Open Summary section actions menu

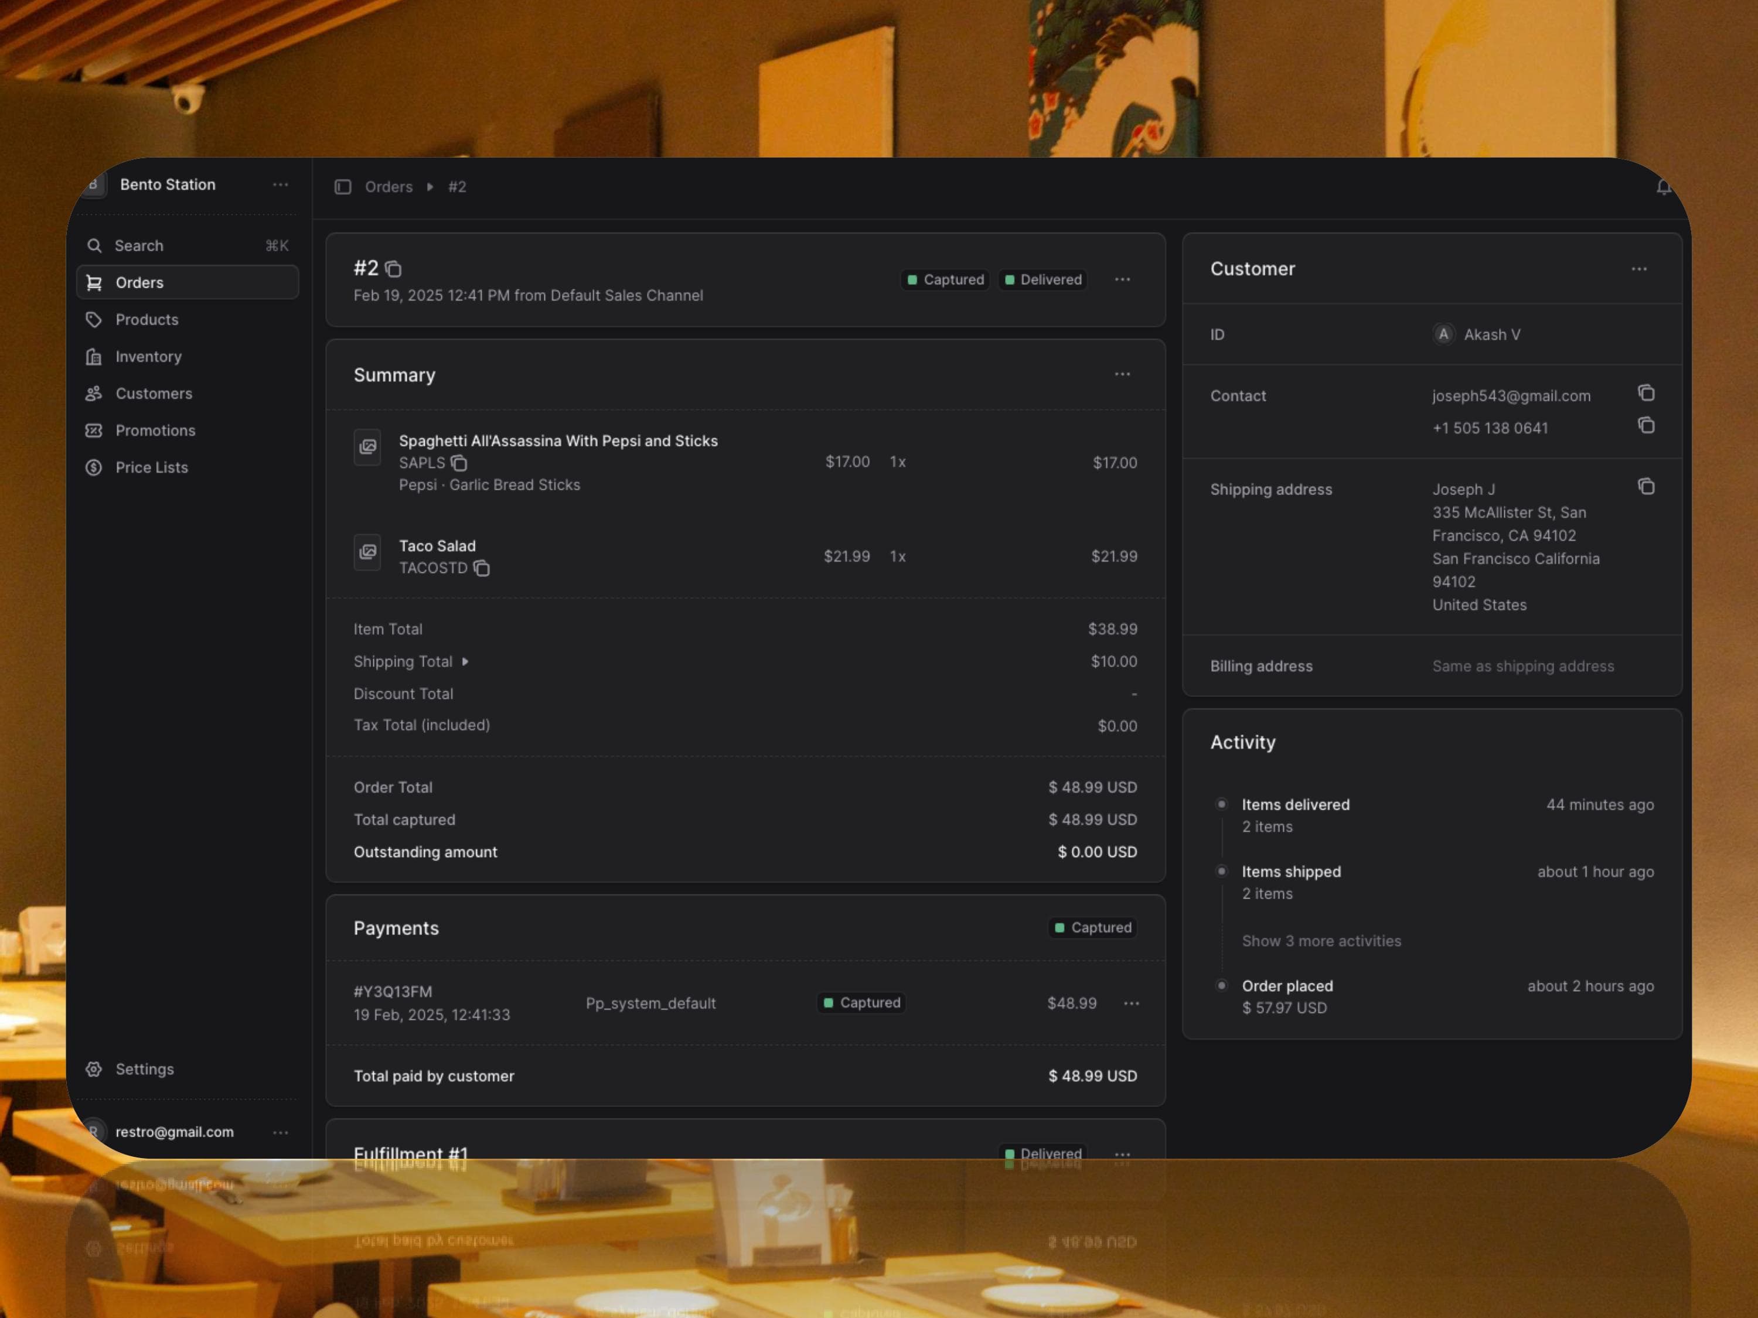pyautogui.click(x=1122, y=374)
